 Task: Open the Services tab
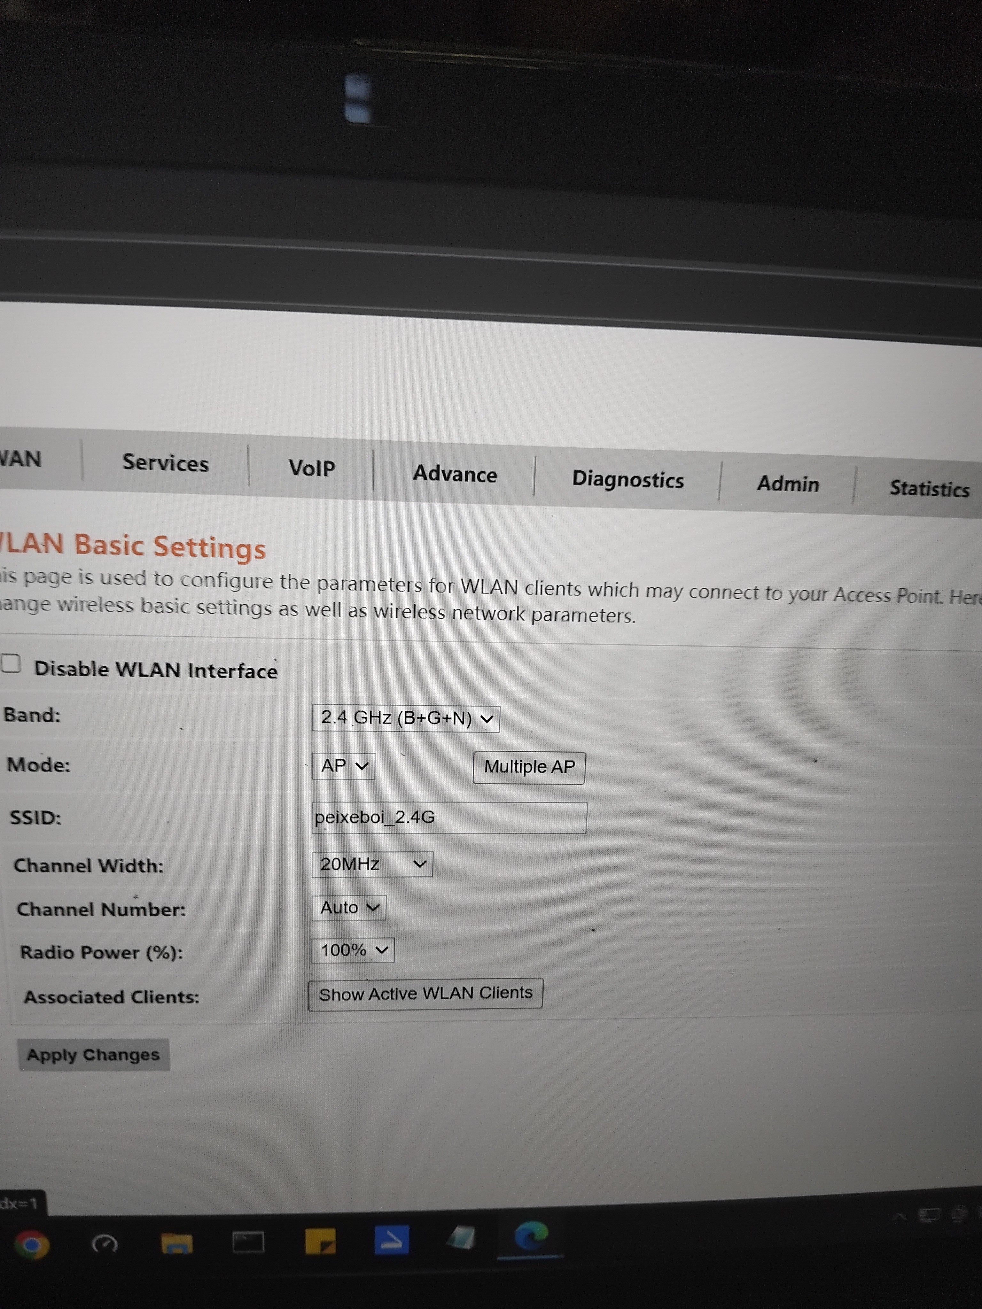(165, 463)
